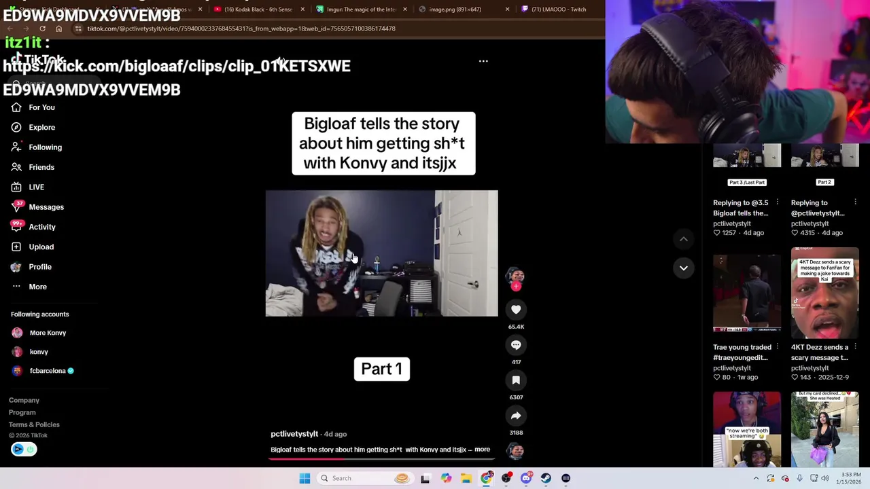Toggle the video mute speaker icon
Viewport: 870px width, 489px height.
coord(281,61)
